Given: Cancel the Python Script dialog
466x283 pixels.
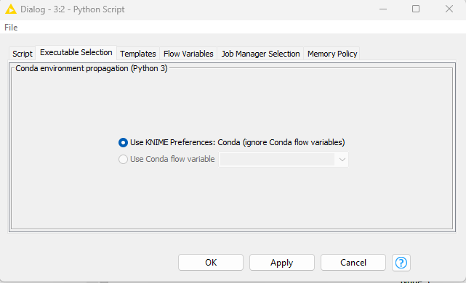Looking at the screenshot, I should 353,263.
